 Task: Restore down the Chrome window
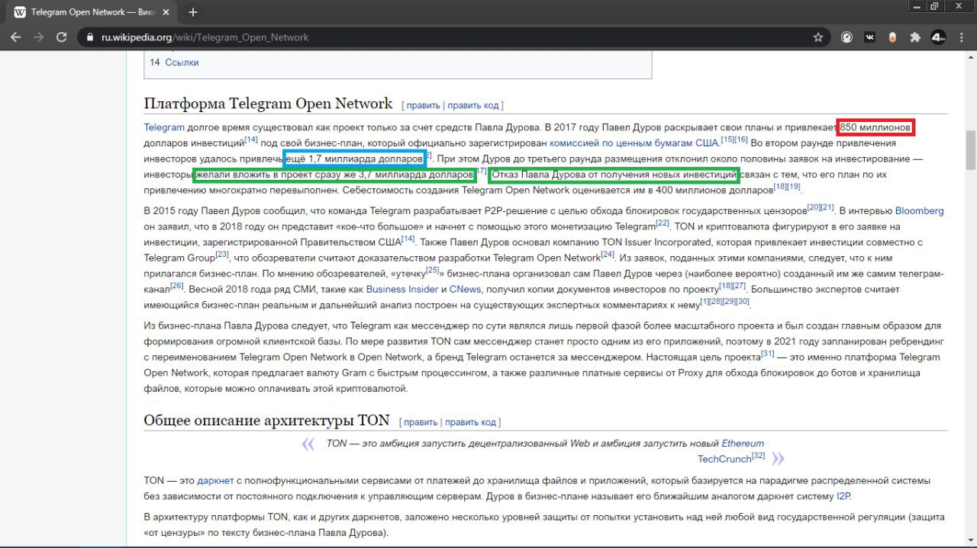[934, 6]
